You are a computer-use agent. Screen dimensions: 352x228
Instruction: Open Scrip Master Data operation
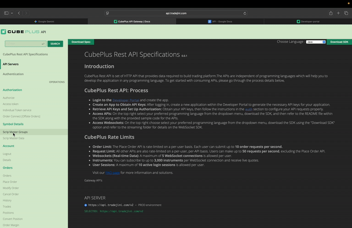tap(14, 138)
